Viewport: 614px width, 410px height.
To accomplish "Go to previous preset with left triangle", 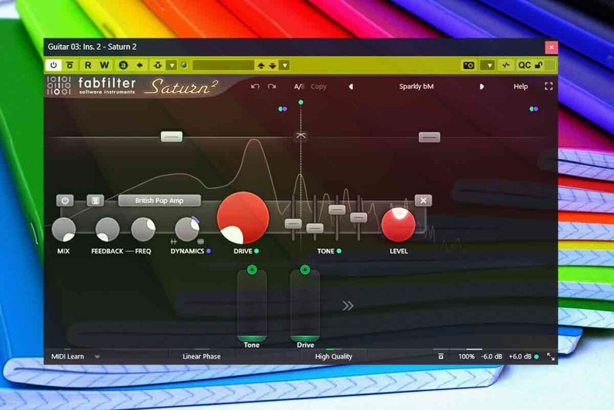I will point(351,86).
